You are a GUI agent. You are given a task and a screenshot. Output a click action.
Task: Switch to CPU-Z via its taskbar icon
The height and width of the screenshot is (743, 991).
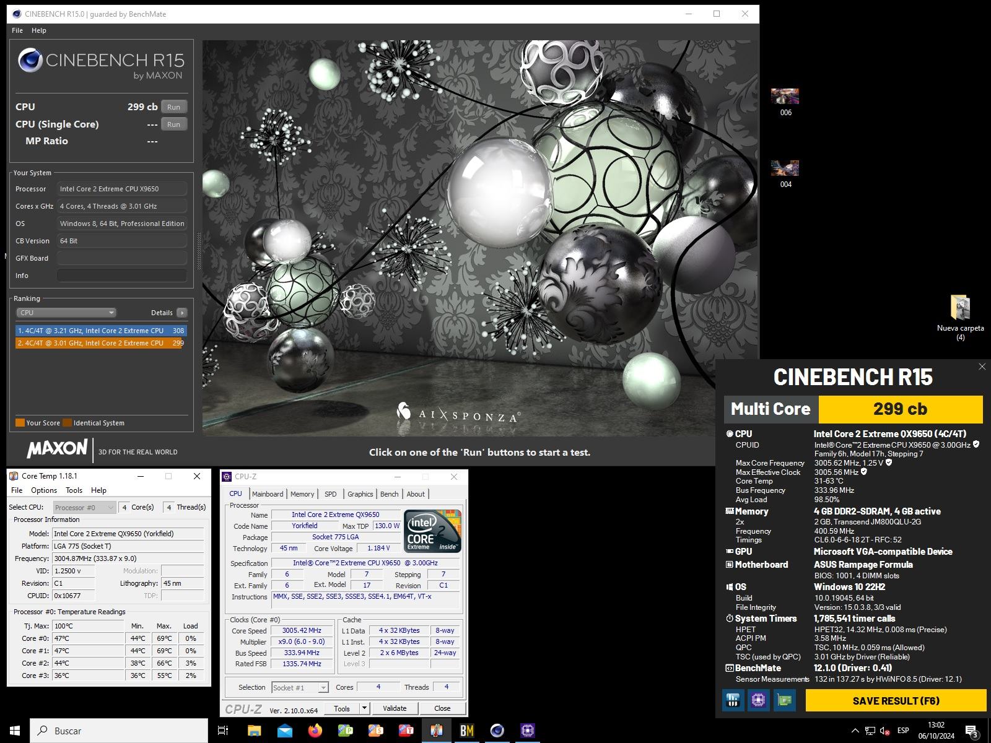coord(528,731)
